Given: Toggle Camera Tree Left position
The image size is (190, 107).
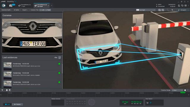Looking at the screenshot, I should 42,10.
